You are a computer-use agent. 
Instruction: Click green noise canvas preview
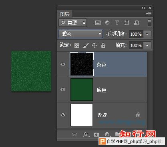tap(31, 71)
